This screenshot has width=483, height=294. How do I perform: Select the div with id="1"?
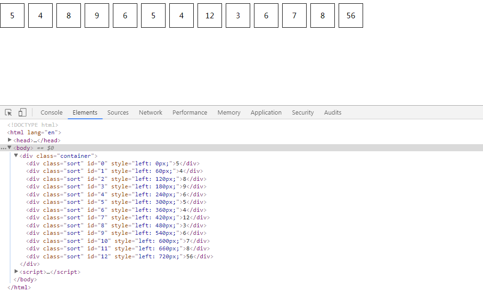click(x=115, y=171)
